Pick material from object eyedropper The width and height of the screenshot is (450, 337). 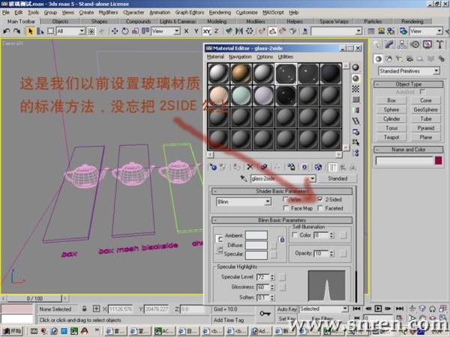(244, 178)
